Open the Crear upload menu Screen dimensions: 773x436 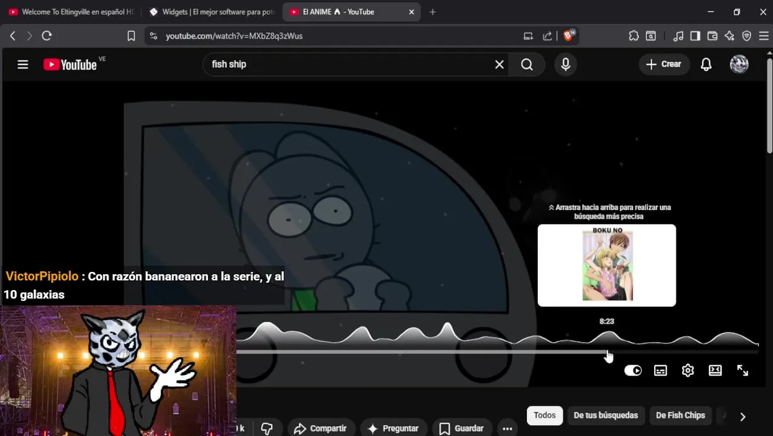664,64
